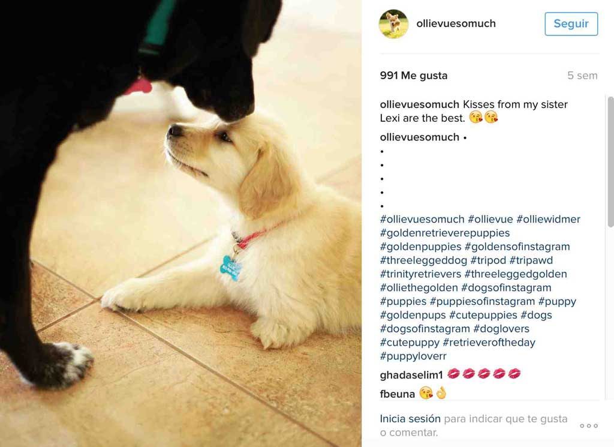Open the olliевuesomuch profile avatar
Image resolution: width=614 pixels, height=447 pixels.
coord(393,24)
